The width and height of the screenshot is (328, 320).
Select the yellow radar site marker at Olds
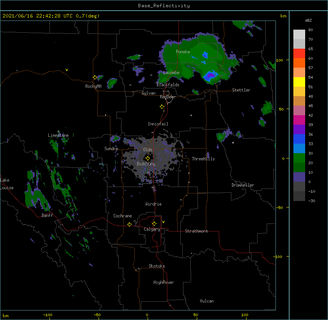tap(148, 158)
